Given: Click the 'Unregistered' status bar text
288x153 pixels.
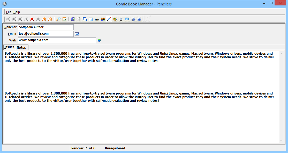Looking at the screenshot, I should point(115,148).
